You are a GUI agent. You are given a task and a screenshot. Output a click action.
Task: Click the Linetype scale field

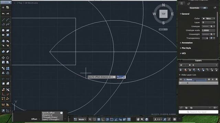209,30
